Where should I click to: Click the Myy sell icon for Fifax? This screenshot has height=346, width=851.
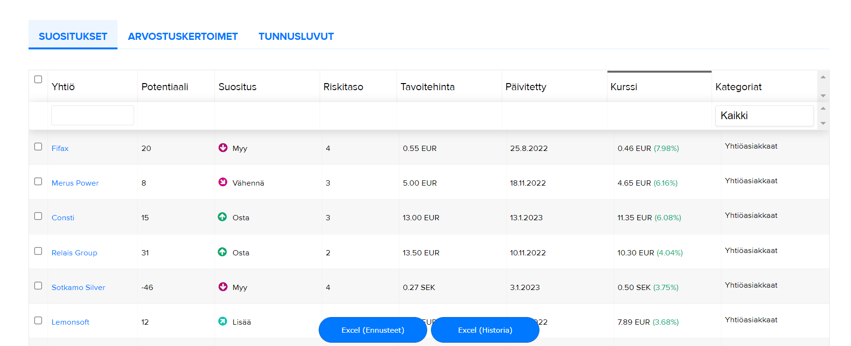(223, 148)
